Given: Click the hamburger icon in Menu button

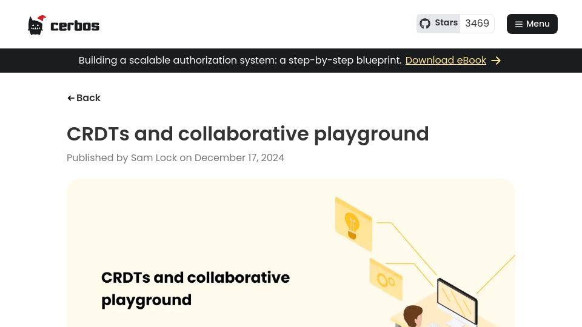Looking at the screenshot, I should pyautogui.click(x=519, y=24).
